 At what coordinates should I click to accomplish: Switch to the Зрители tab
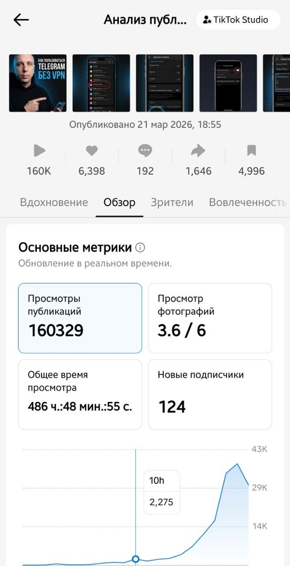[172, 202]
